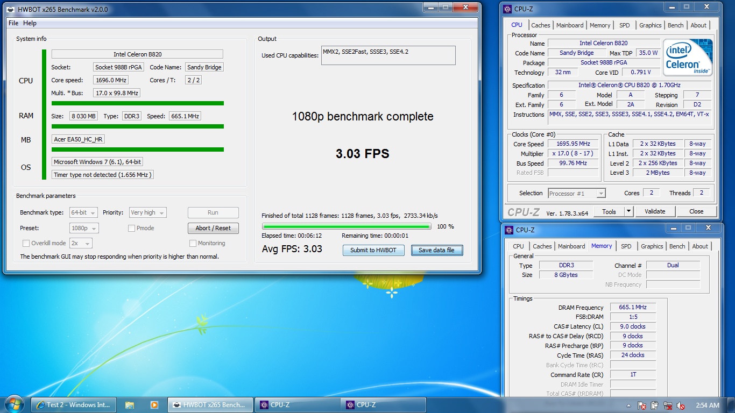Viewport: 735px width, 413px height.
Task: Click the muted speaker volume icon
Action: click(x=681, y=405)
